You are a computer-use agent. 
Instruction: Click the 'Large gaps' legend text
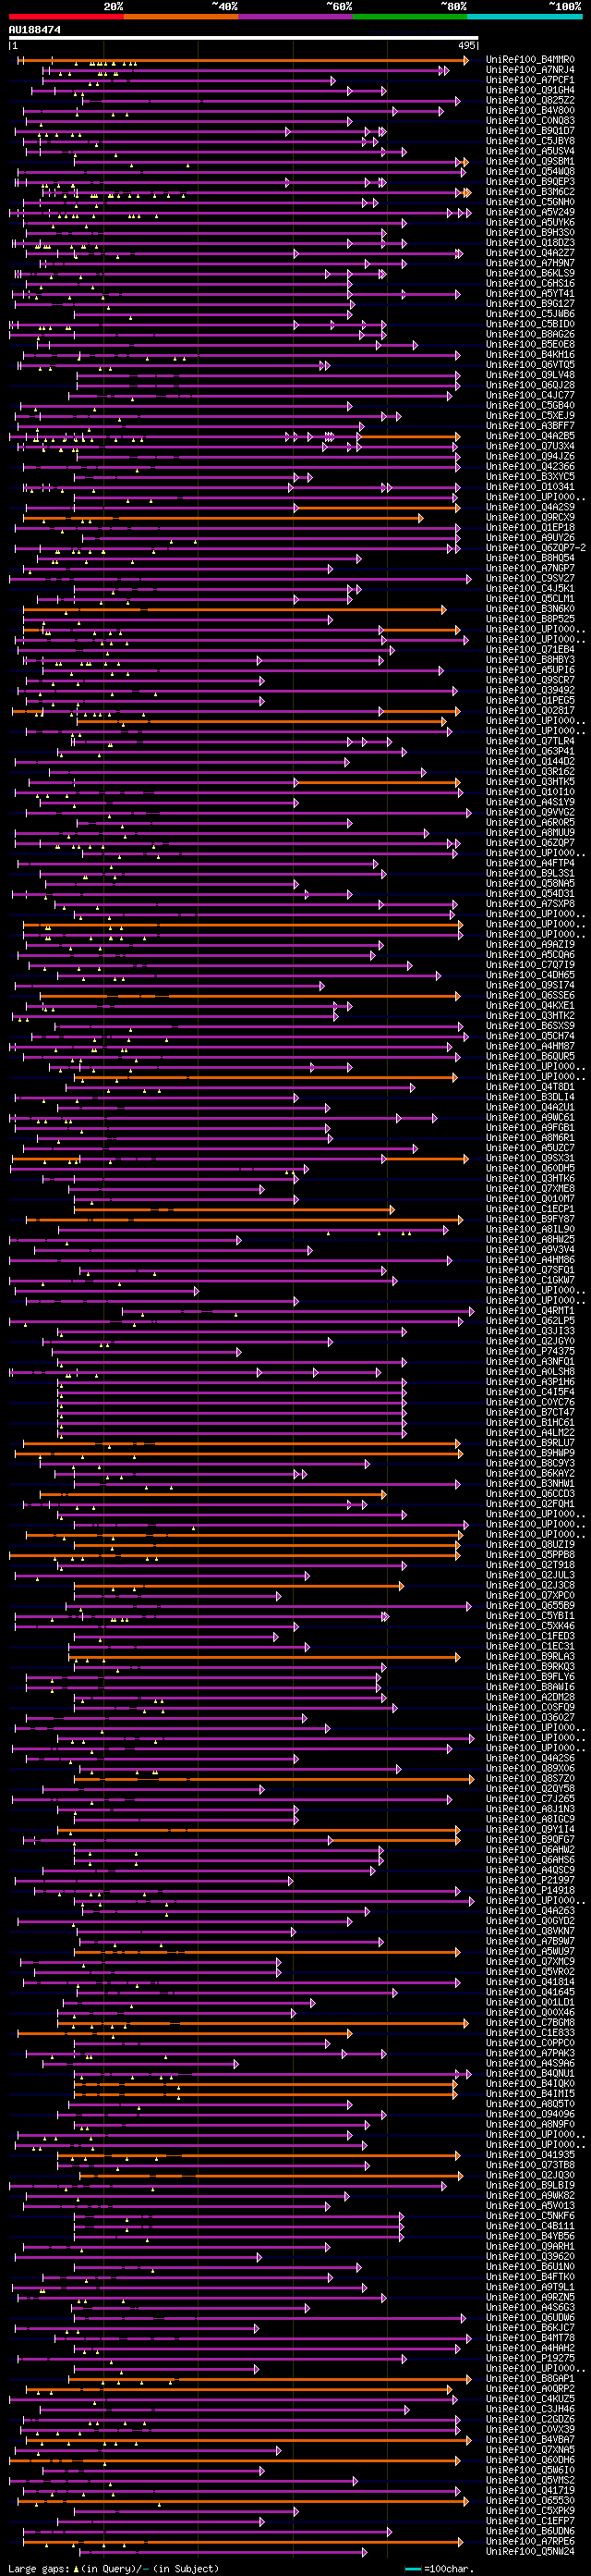pos(39,2568)
